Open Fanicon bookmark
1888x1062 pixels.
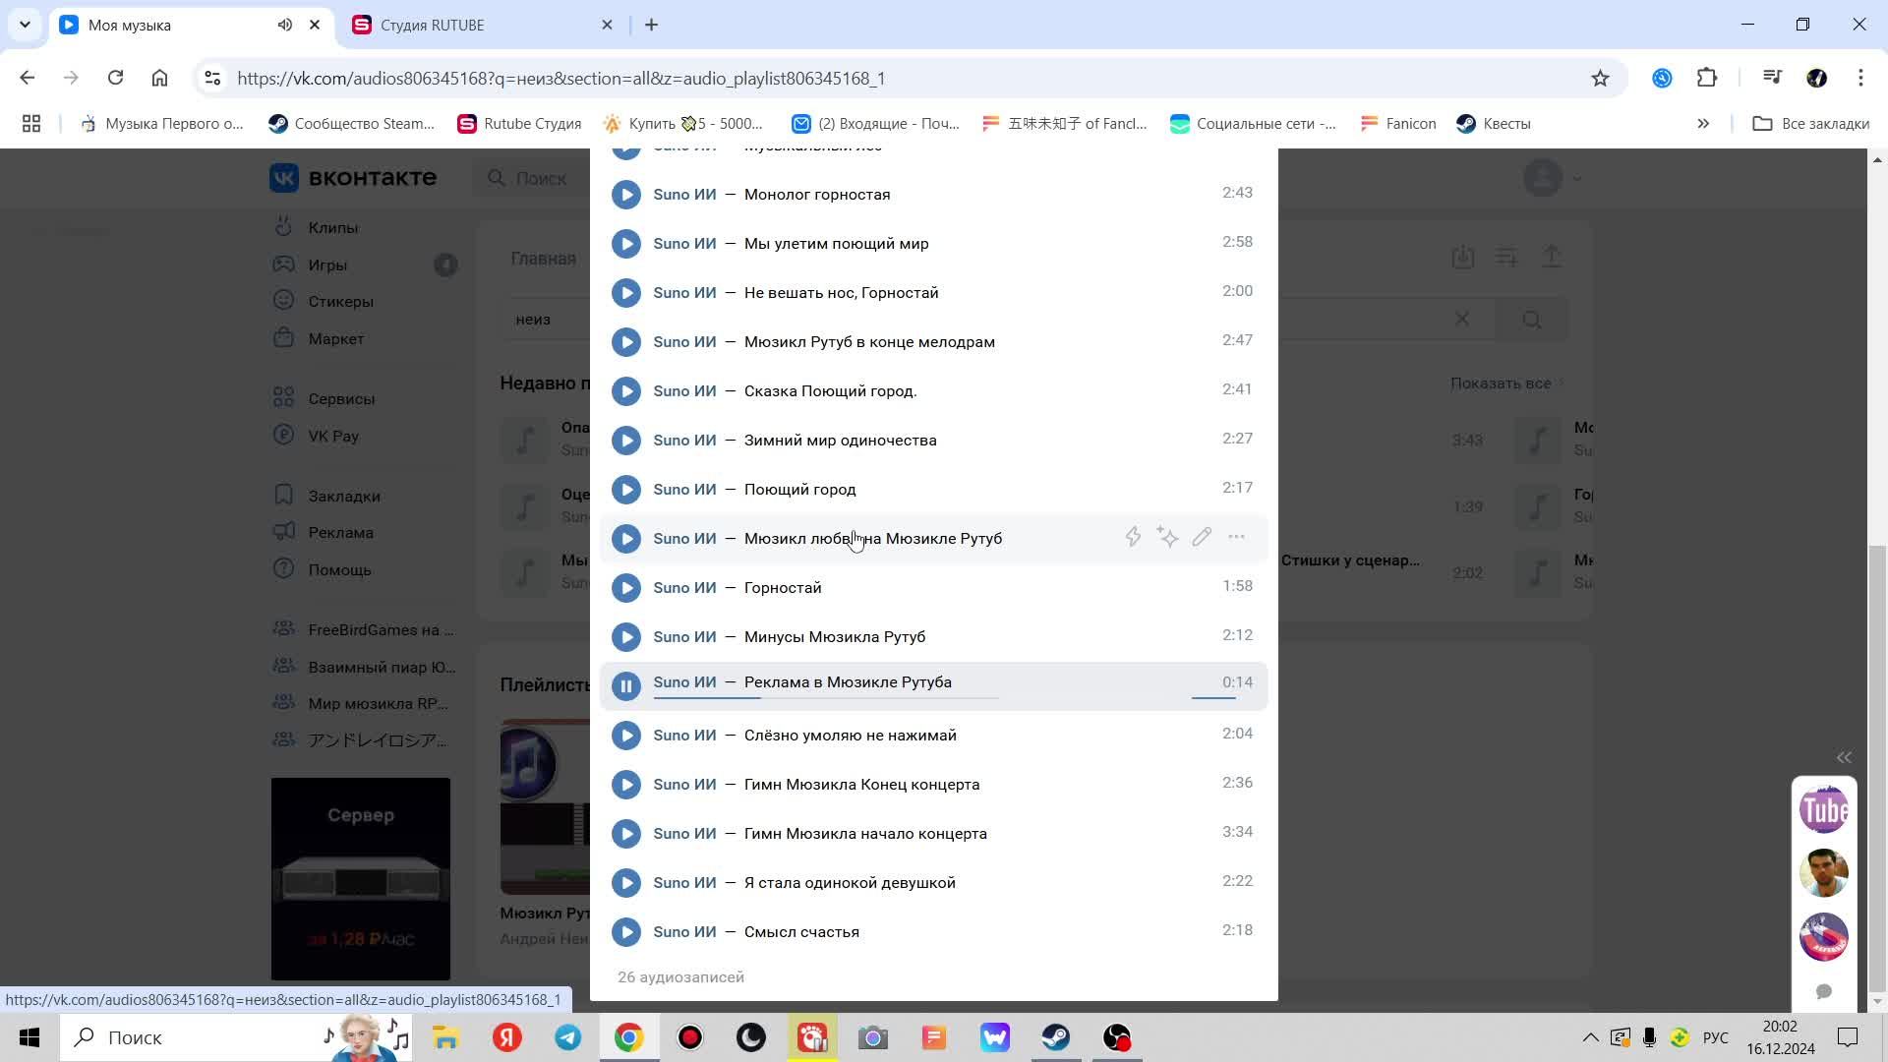coord(1398,123)
